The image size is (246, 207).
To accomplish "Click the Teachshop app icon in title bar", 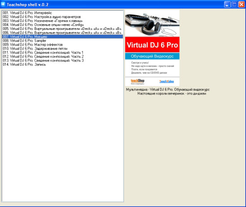I will tap(3, 4).
